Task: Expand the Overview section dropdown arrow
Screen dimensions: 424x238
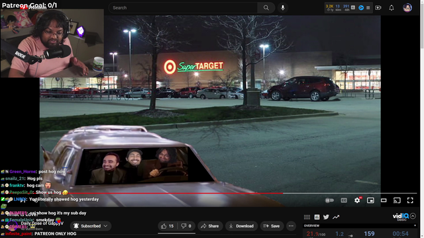Action: 415,225
